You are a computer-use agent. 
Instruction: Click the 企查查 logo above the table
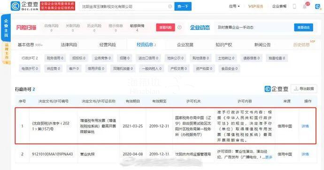276,89
